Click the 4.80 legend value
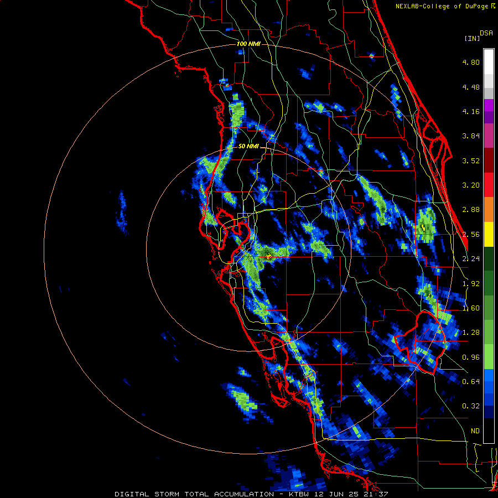Image resolution: width=498 pixels, height=498 pixels. (x=471, y=62)
